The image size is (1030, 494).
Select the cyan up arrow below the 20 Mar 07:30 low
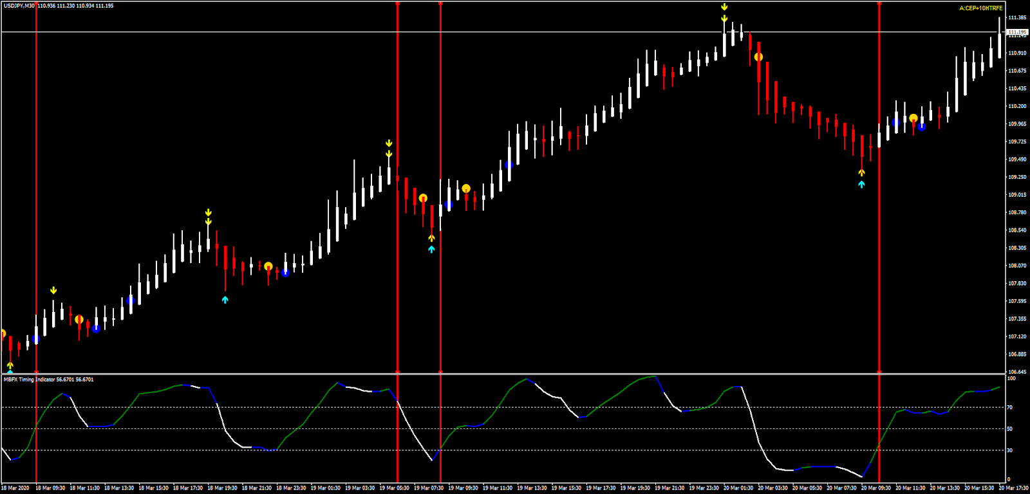point(861,185)
